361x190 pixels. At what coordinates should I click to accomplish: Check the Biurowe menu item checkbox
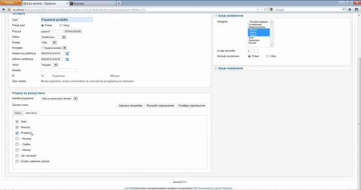(x=17, y=139)
